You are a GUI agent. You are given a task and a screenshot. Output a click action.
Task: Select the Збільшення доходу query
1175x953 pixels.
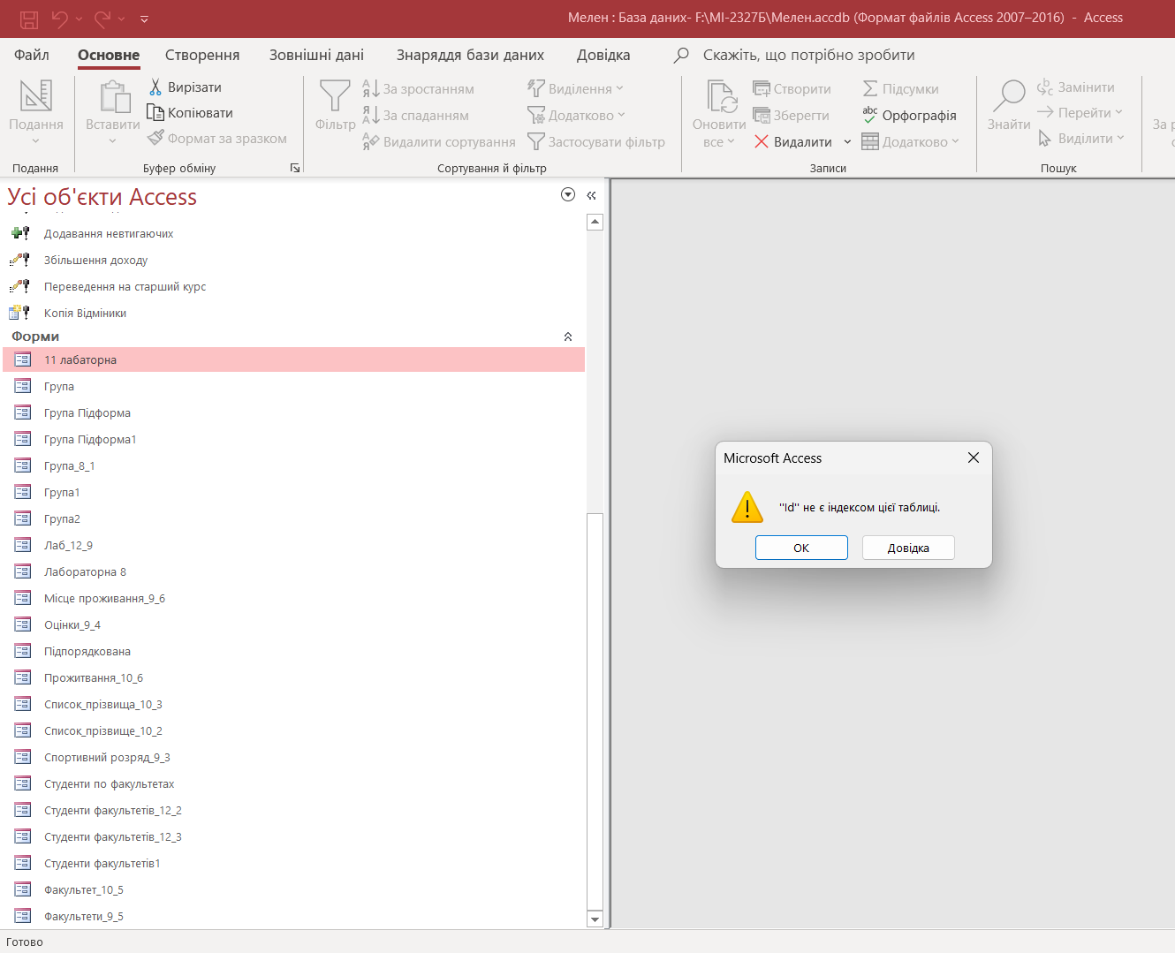pos(294,260)
